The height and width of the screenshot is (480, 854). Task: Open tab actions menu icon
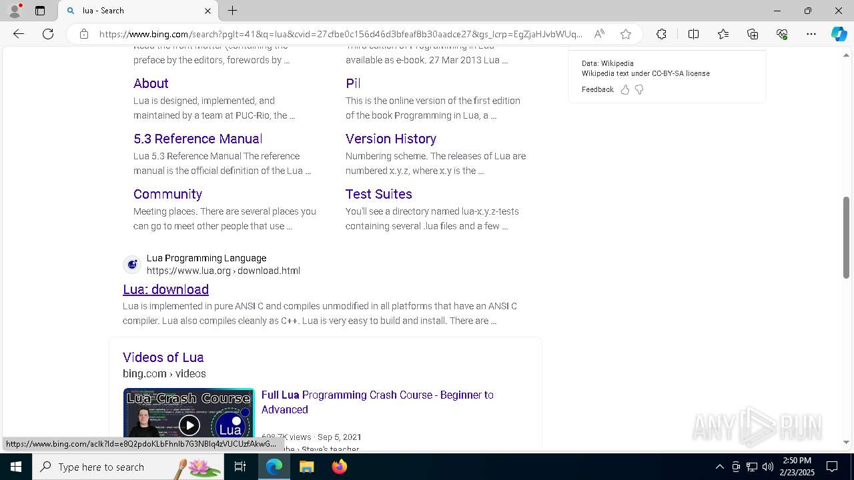point(40,11)
